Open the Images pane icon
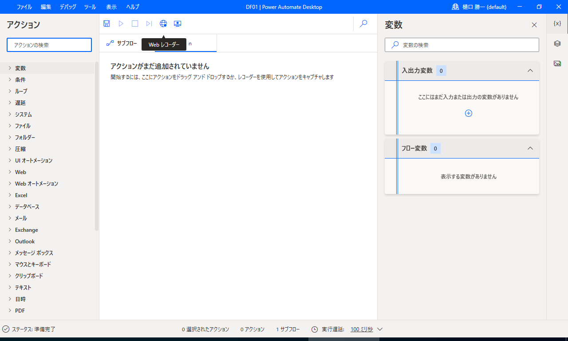 (x=557, y=63)
